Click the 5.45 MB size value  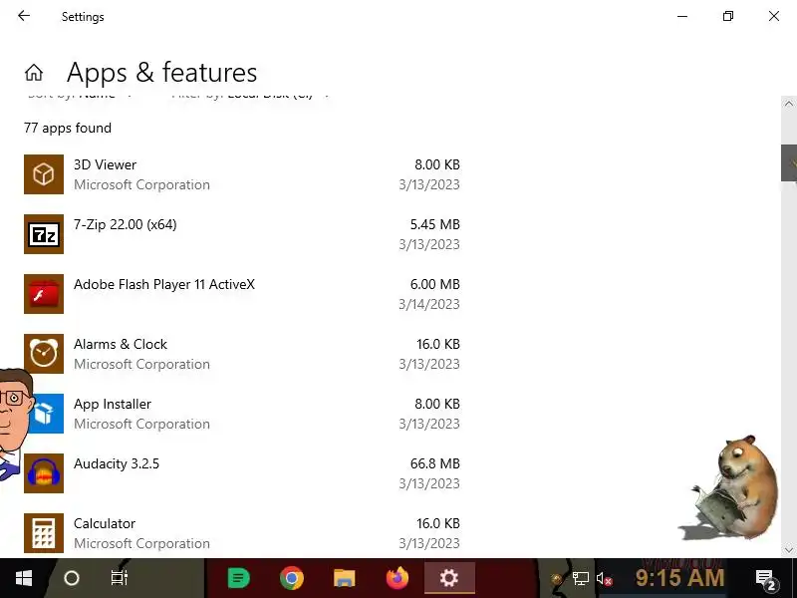[x=435, y=225]
